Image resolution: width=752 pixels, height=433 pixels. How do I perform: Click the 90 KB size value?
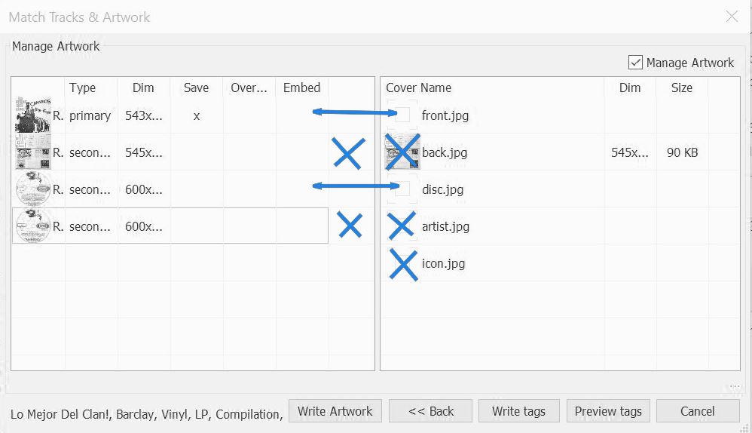[x=682, y=152]
